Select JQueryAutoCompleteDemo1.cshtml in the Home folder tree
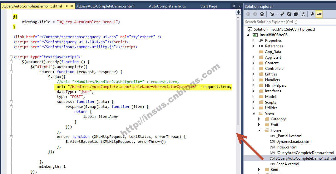Viewport: 336px width, 174px height. click(306, 158)
